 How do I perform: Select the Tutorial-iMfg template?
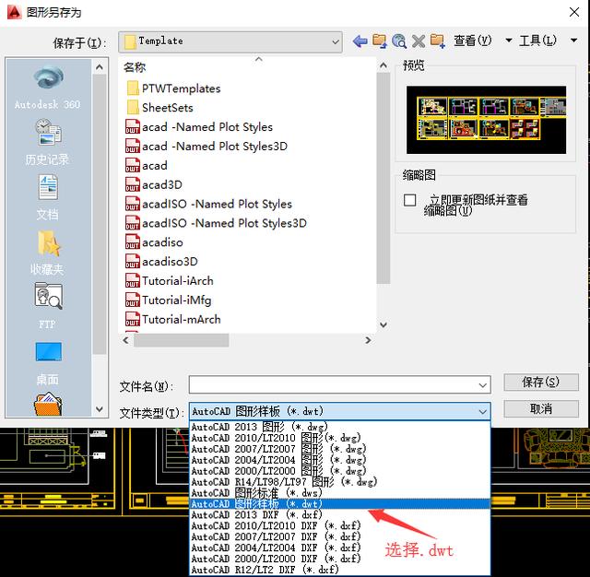[x=168, y=300]
